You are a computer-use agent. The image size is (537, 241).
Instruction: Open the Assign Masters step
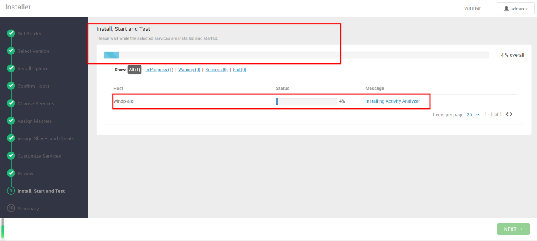tap(35, 121)
